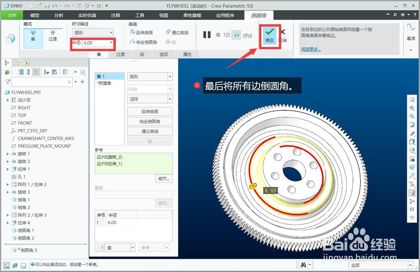
Task: Click the datum display filters icon
Action: 412,184
